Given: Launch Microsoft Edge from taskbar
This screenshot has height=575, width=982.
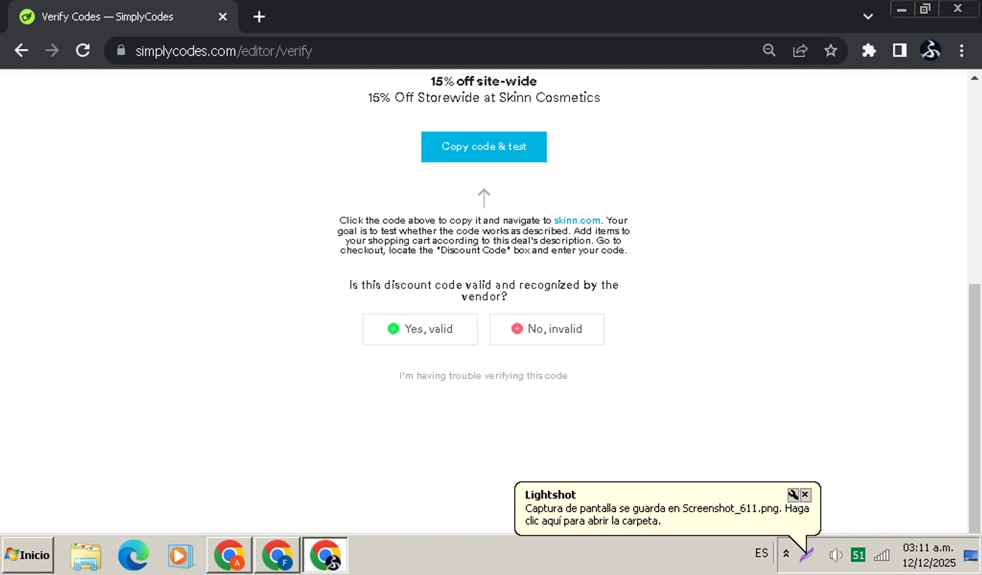Looking at the screenshot, I should coord(133,556).
